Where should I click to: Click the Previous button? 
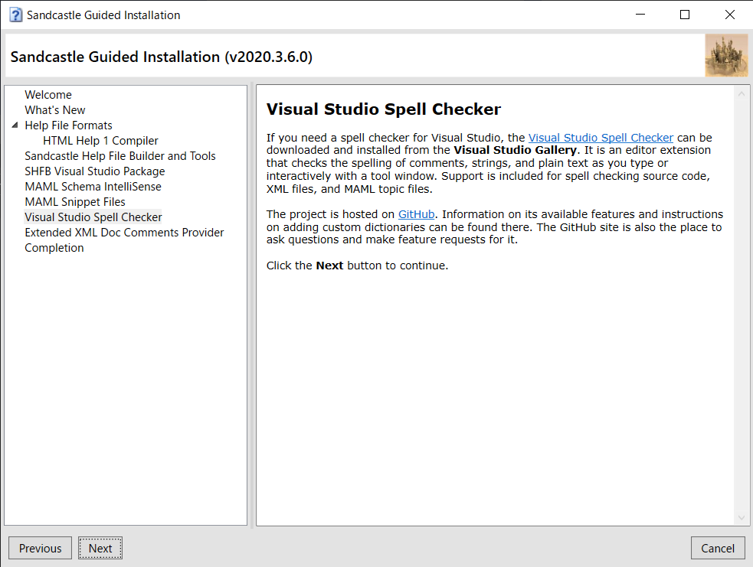tap(40, 548)
